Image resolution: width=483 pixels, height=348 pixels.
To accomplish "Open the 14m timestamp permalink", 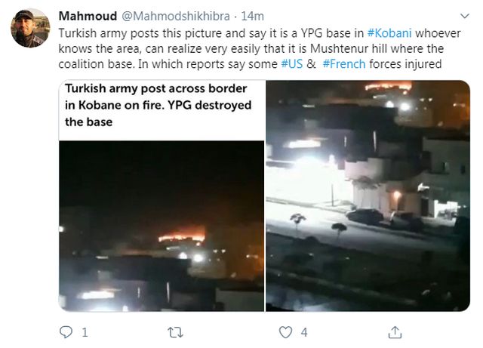I will point(252,16).
